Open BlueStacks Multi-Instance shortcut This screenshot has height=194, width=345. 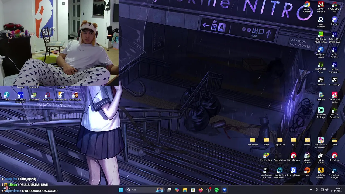point(321,37)
